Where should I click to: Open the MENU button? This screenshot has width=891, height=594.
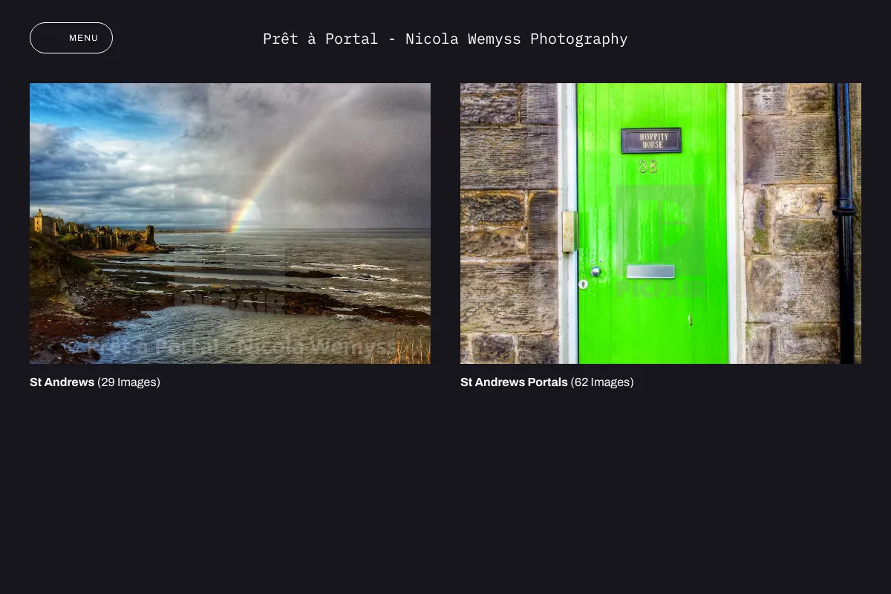[x=71, y=38]
